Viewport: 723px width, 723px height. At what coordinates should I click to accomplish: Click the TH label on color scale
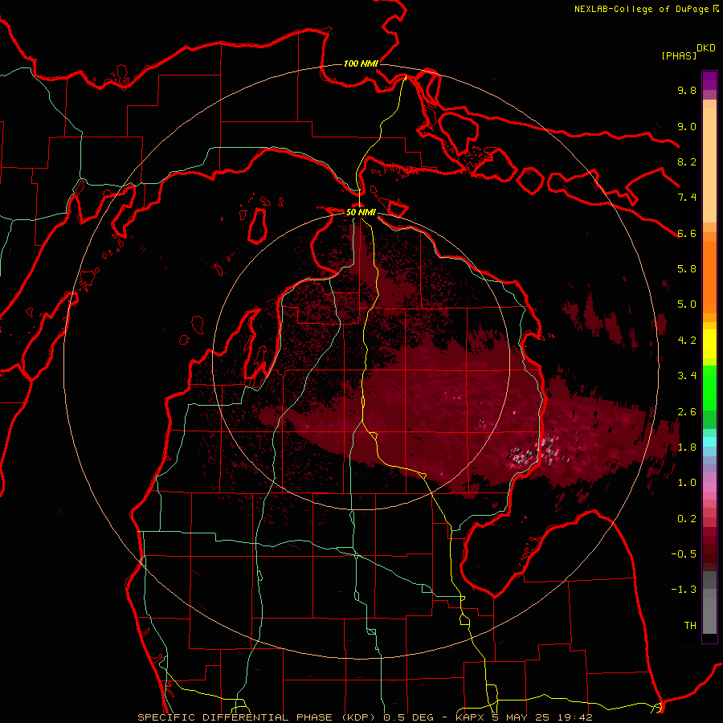pyautogui.click(x=690, y=626)
